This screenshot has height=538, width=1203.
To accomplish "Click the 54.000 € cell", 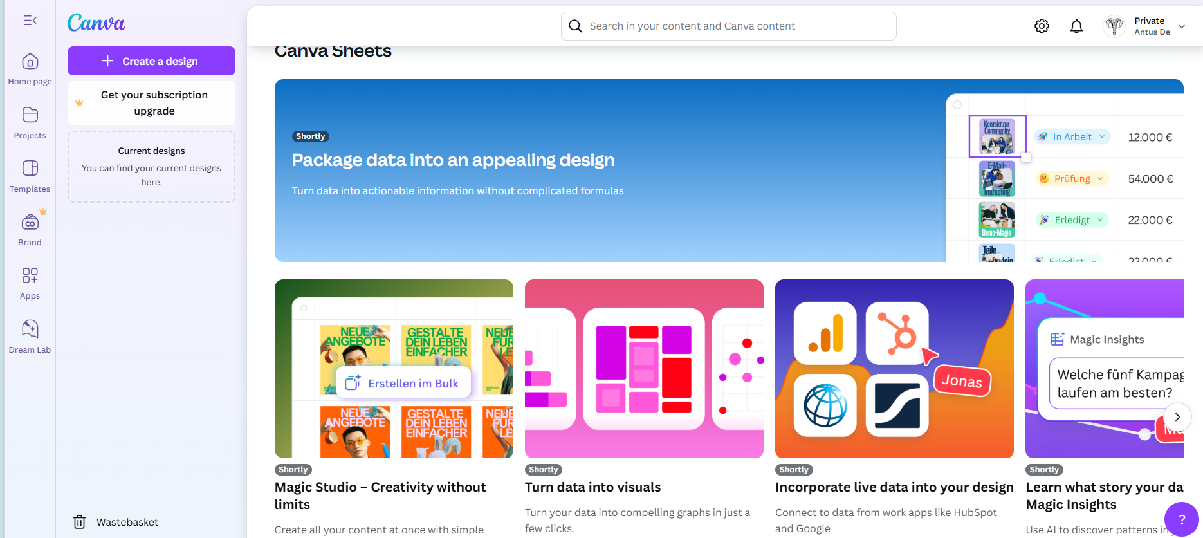I will coord(1150,179).
